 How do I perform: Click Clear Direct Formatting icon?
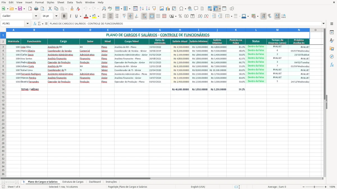(x=78, y=9)
